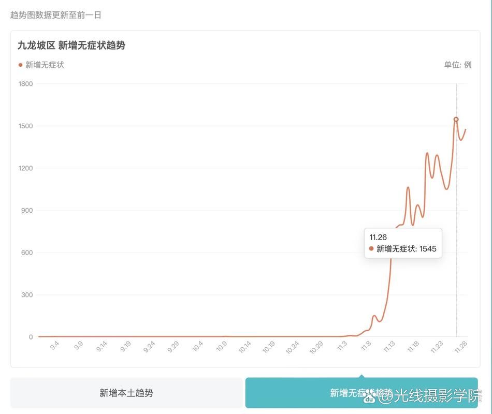This screenshot has width=492, height=414.
Task: Click the 10.24 x-axis date label
Action: (292, 347)
